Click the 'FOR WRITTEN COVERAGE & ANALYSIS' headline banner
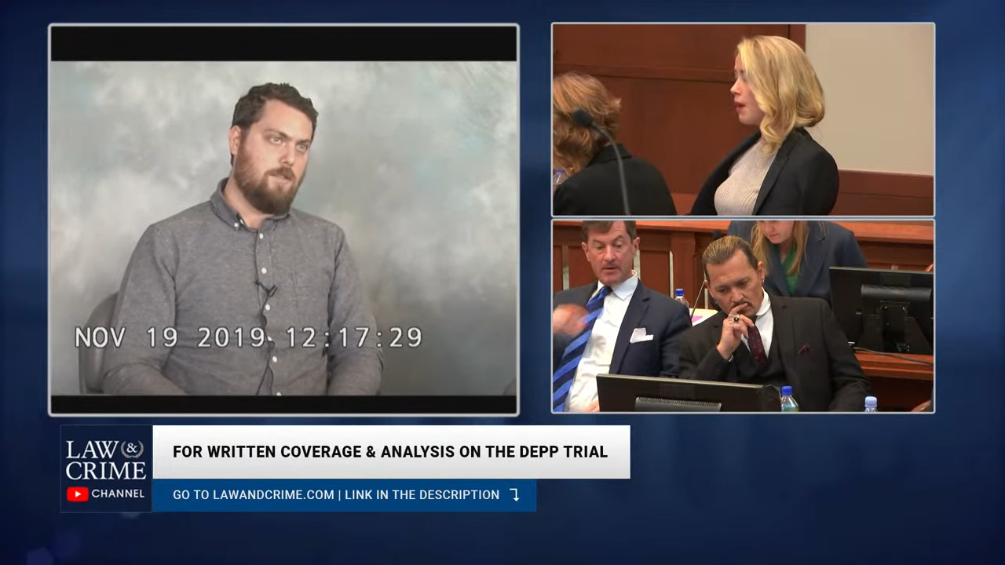1005x565 pixels. point(391,452)
